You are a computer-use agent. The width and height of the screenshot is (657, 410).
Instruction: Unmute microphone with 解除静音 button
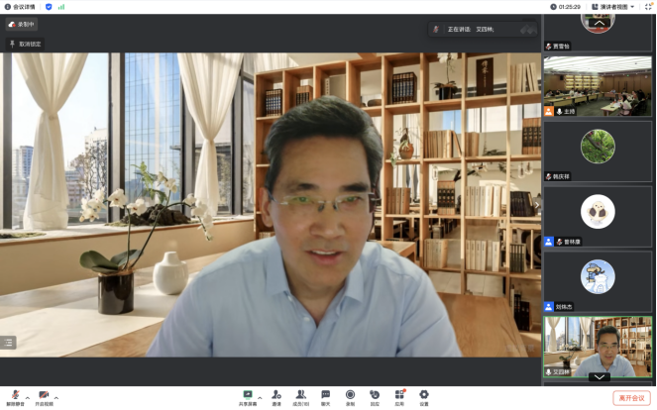pos(16,397)
